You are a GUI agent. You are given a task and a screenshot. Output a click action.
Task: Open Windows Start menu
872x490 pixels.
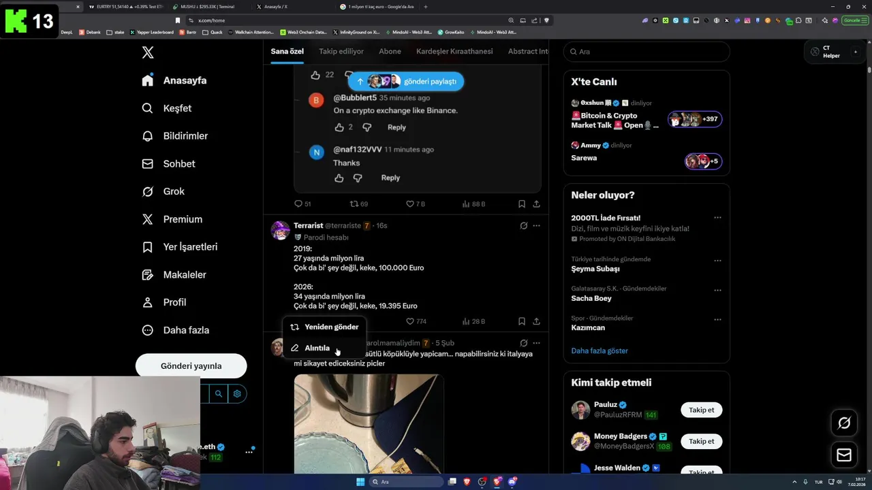[x=360, y=482]
